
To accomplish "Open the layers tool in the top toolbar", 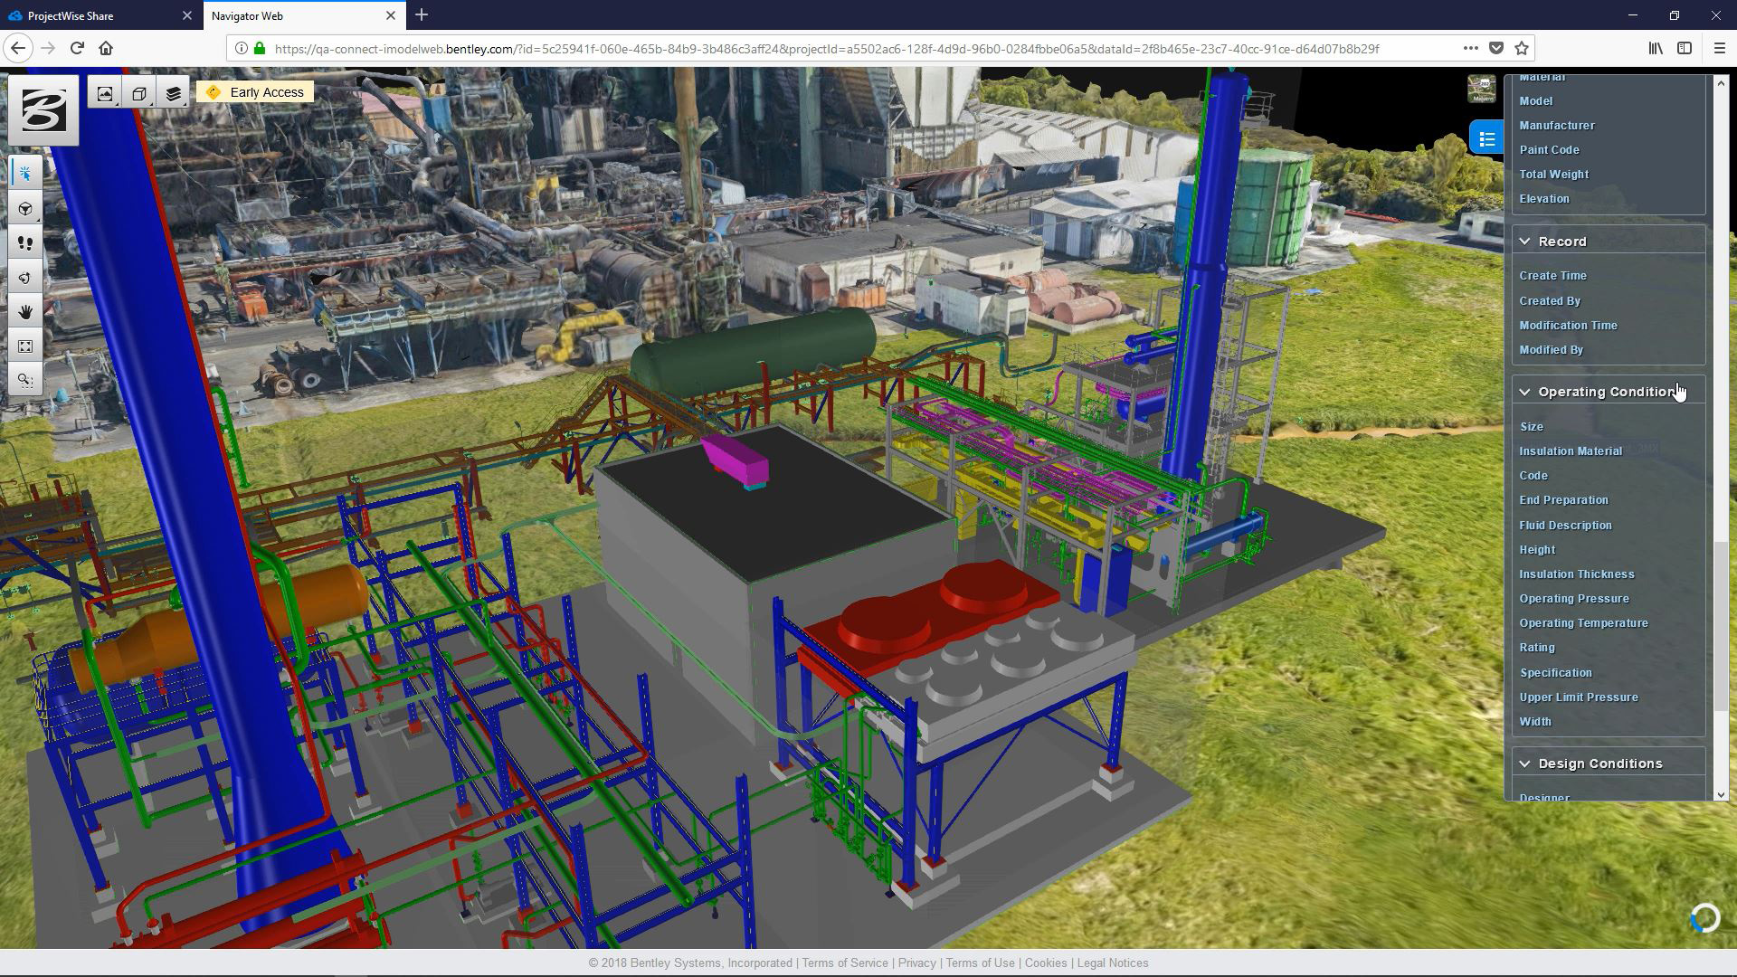I will click(x=173, y=91).
